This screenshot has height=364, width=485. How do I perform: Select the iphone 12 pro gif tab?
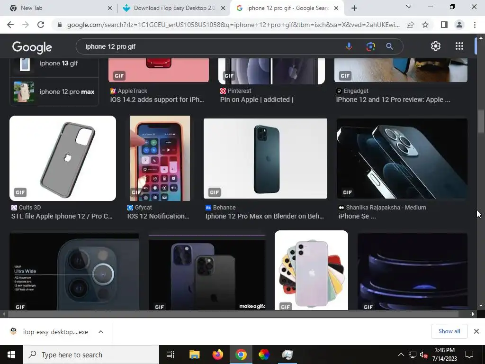(287, 8)
